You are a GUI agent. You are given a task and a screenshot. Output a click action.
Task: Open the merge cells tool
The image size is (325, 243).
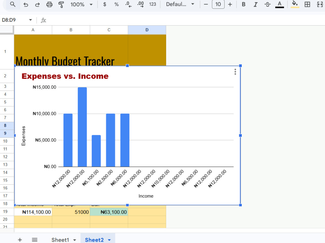(x=320, y=4)
